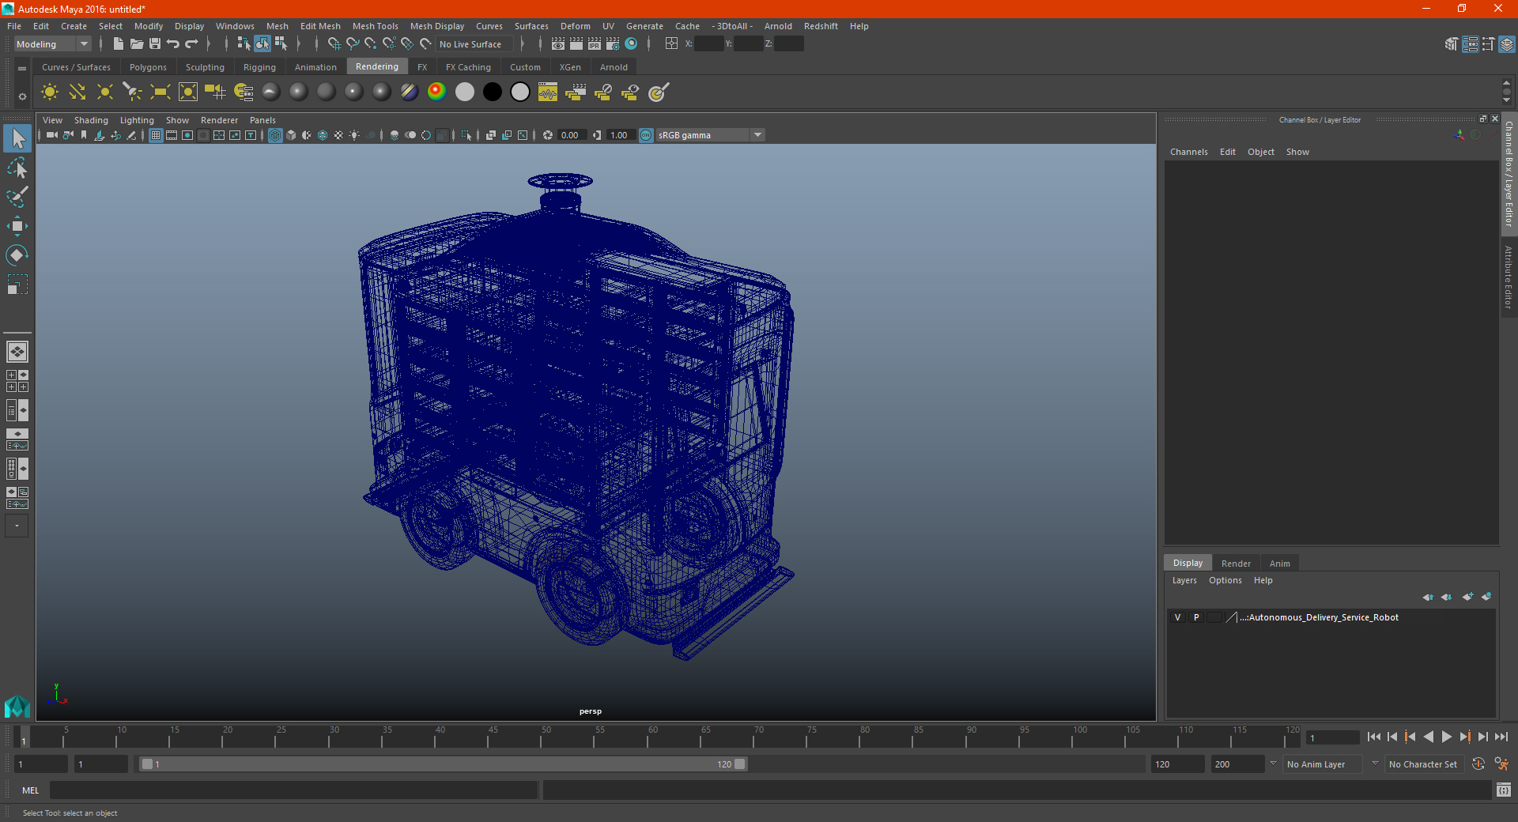Open the viewport Shading menu
The image size is (1518, 822).
pyautogui.click(x=91, y=120)
